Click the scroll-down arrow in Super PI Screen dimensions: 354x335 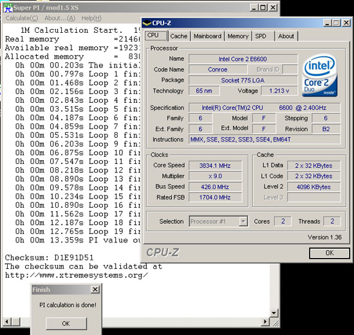[x=274, y=313]
